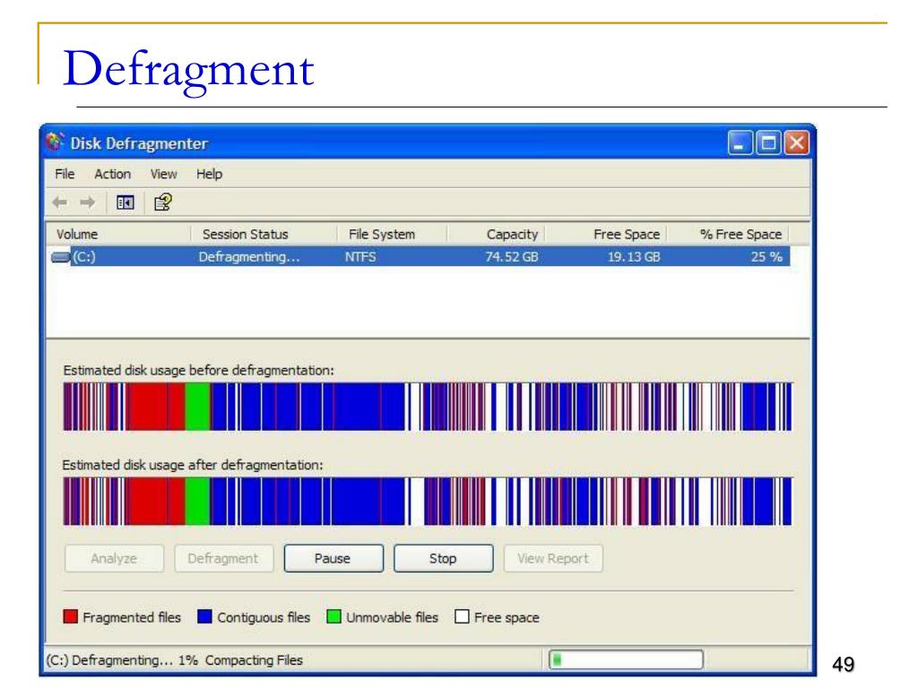
Task: Click the Free space legend label
Action: (507, 617)
